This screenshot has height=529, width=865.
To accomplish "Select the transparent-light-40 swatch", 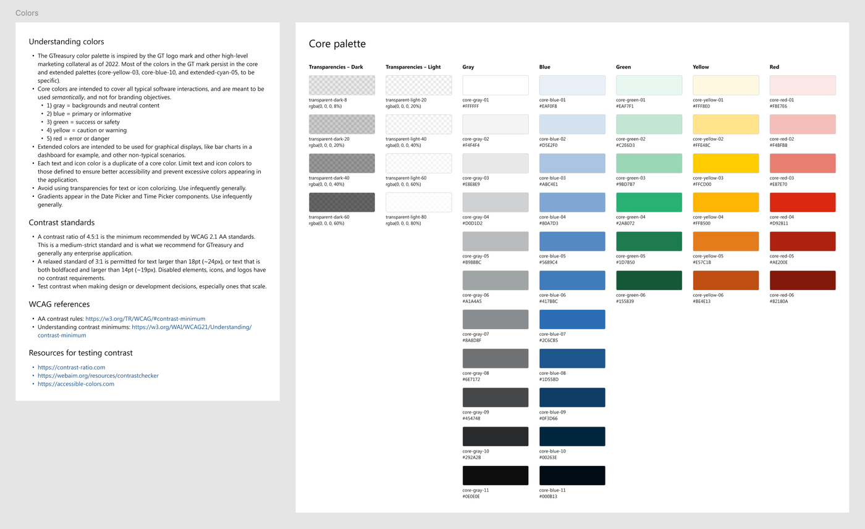I will coord(419,124).
